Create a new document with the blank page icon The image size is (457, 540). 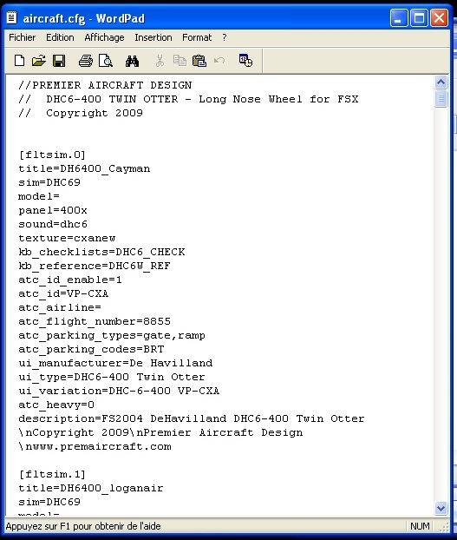click(20, 61)
